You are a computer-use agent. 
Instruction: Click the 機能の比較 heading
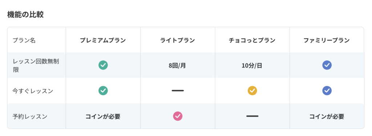[x=25, y=14]
